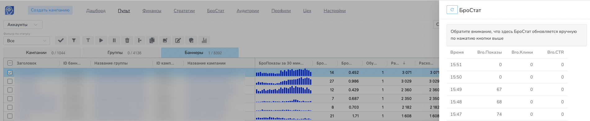Check the row with expense 3 029

[x=10, y=81]
